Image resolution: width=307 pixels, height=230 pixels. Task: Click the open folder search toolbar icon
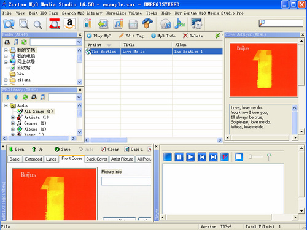pos(9,24)
